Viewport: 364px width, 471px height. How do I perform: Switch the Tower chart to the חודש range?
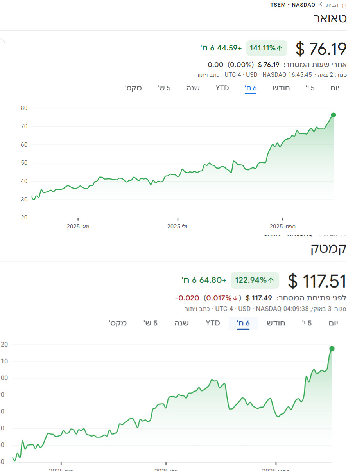[281, 88]
